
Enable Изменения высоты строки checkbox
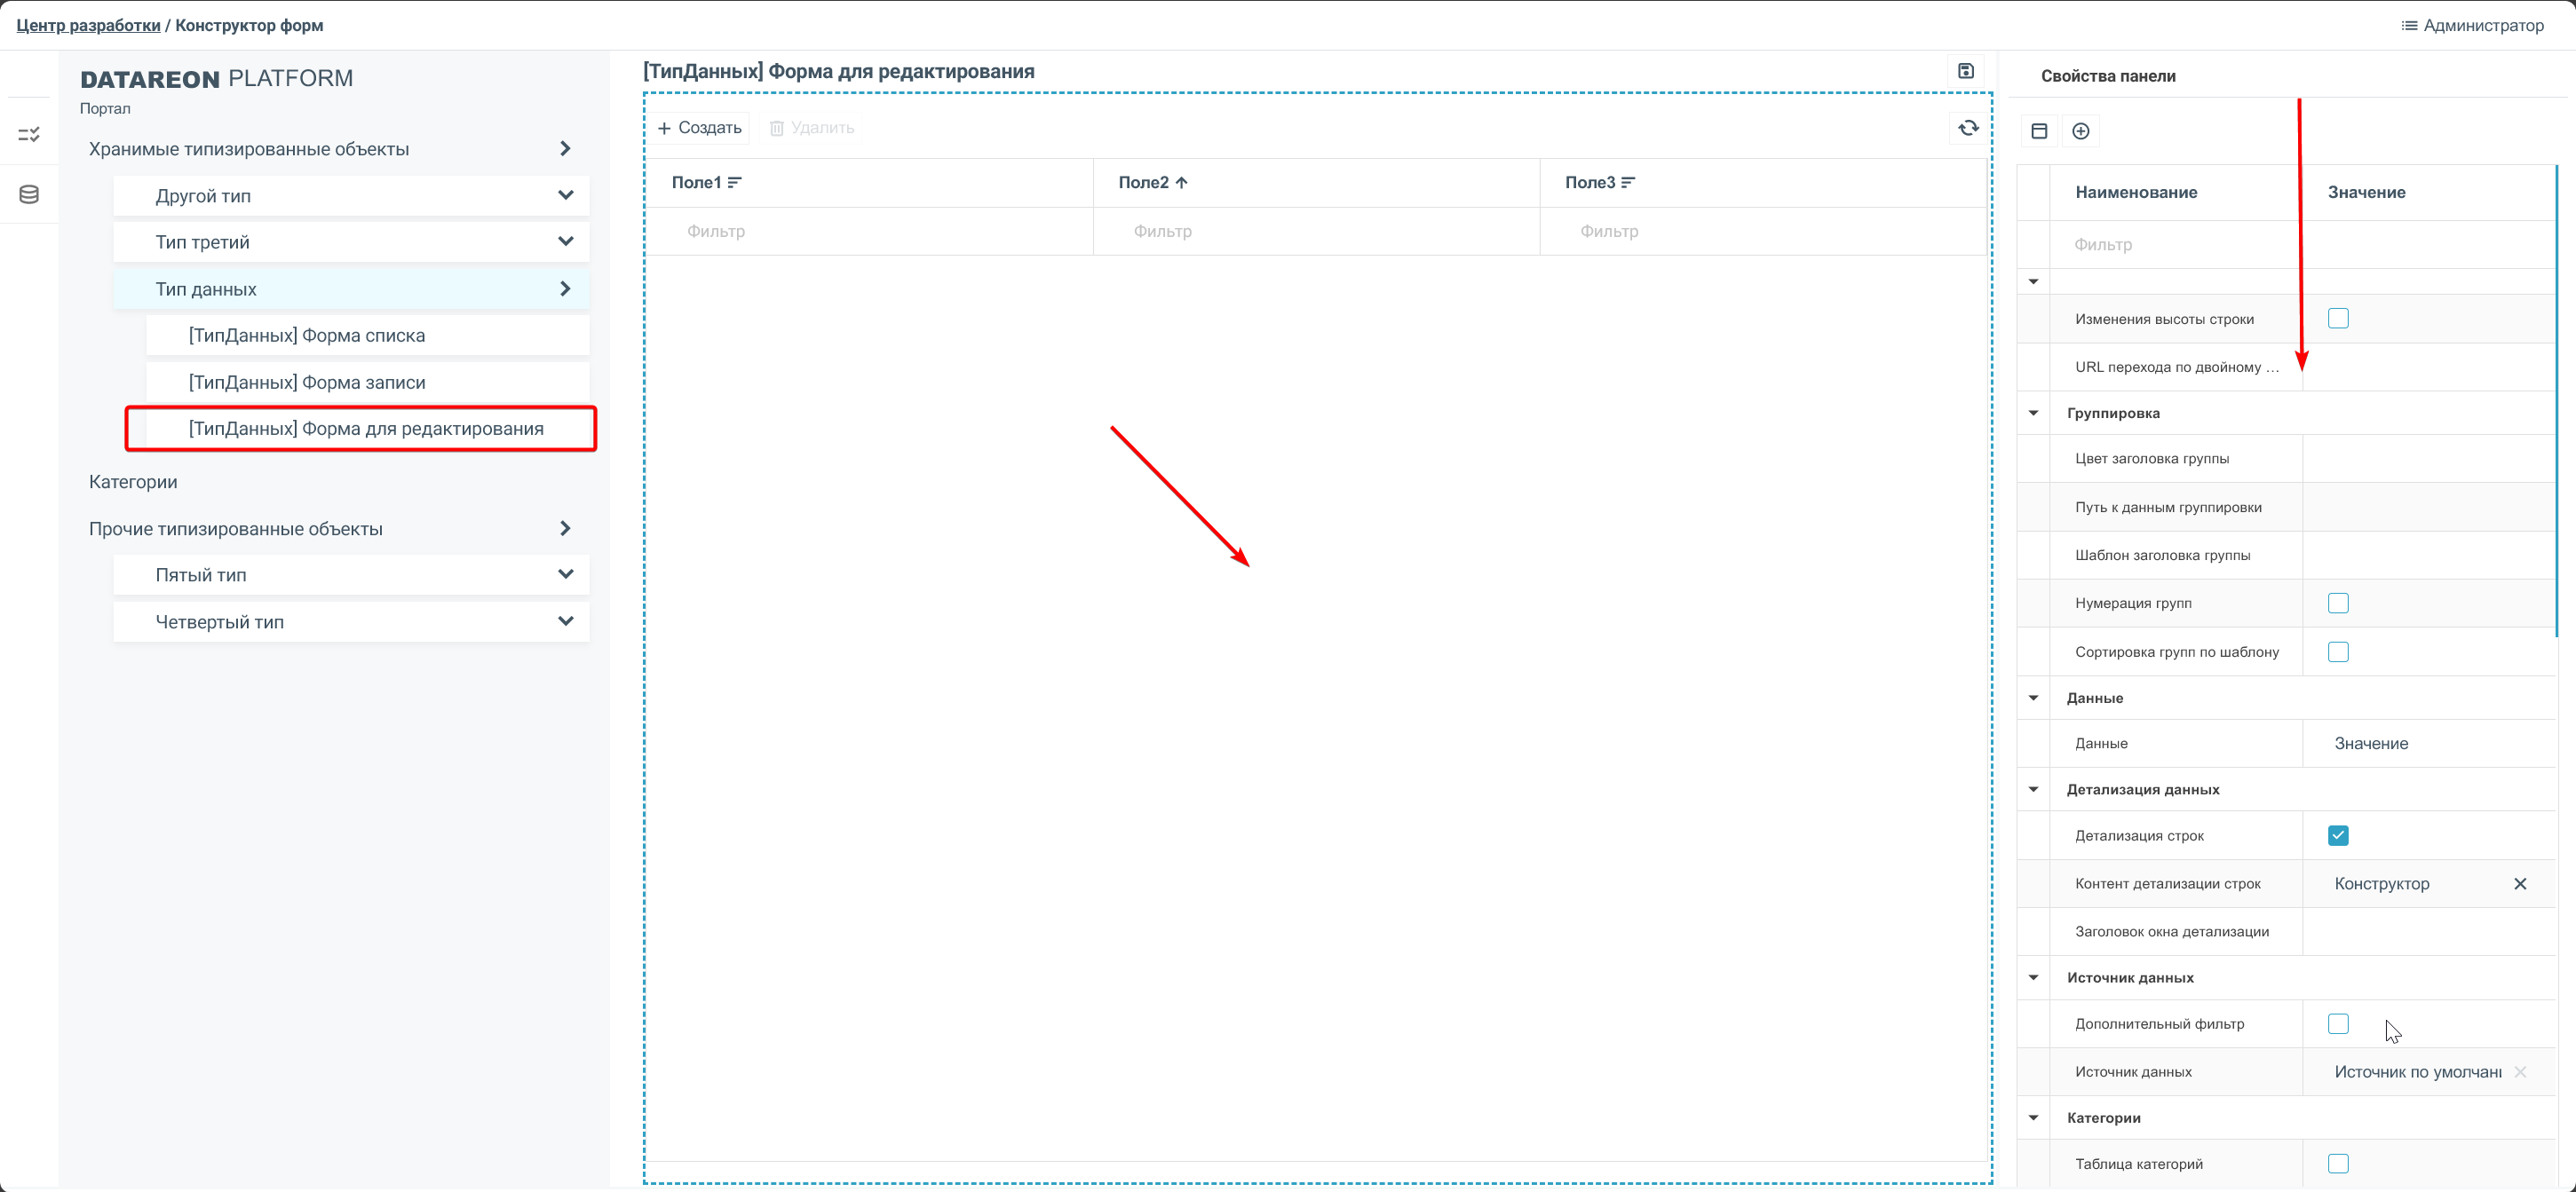pos(2337,319)
